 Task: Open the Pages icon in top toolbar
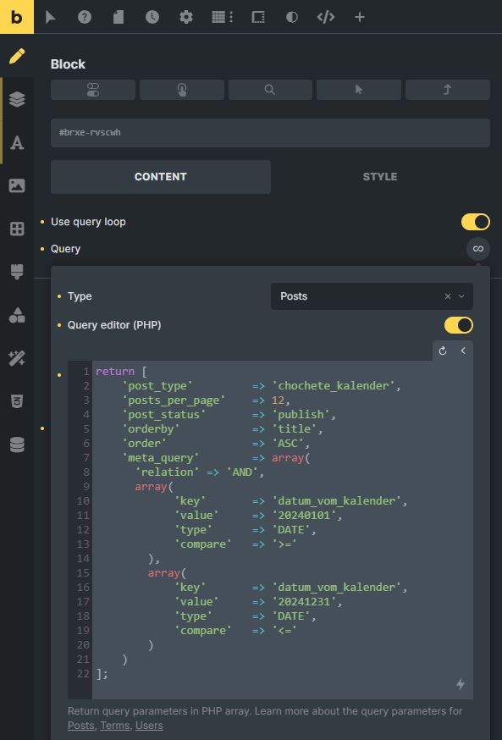tap(119, 18)
